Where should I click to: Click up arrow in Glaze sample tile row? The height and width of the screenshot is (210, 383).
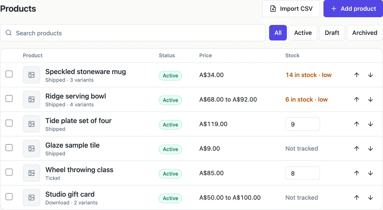357,148
